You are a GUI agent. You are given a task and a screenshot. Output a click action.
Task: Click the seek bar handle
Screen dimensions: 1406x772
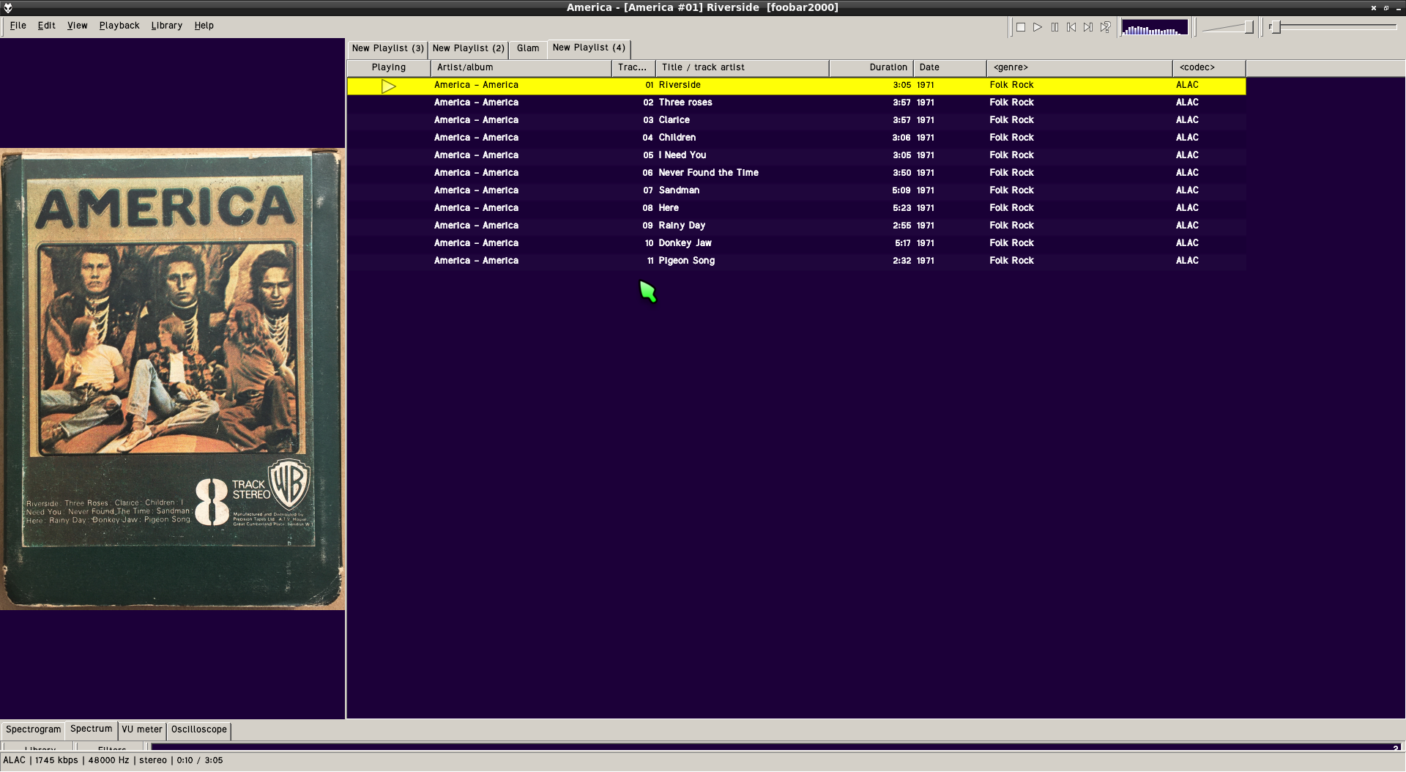(x=1275, y=27)
